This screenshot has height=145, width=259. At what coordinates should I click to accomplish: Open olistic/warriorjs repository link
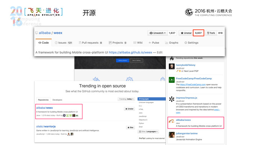[x=46, y=126]
